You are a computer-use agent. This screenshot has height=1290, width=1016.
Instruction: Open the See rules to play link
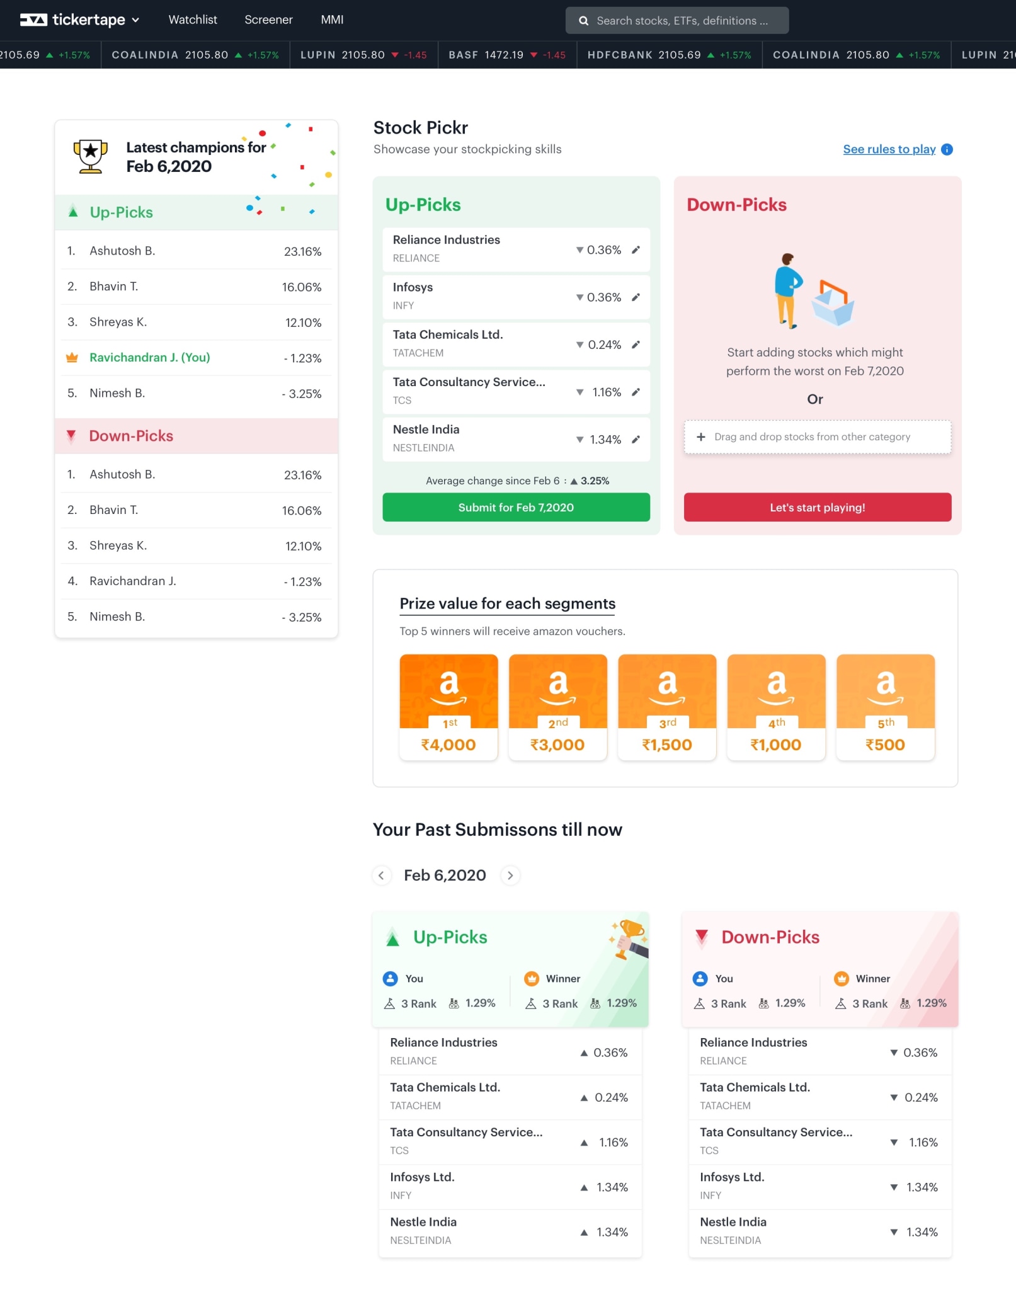tap(889, 149)
